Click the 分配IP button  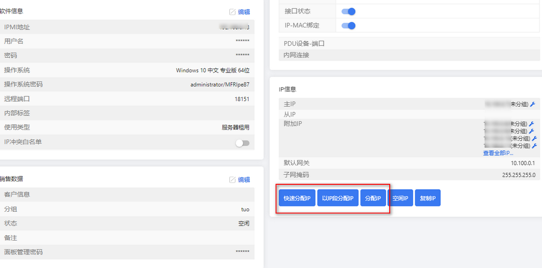pyautogui.click(x=373, y=198)
